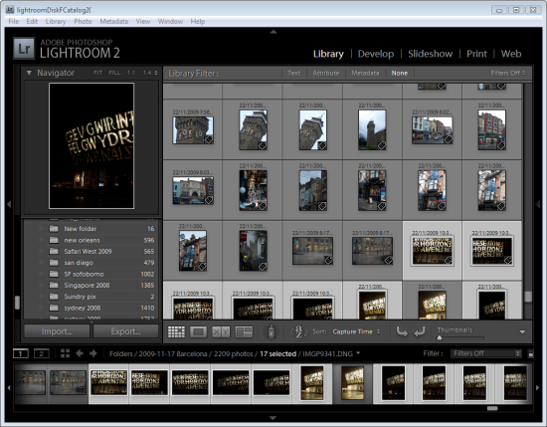Open the Filters Off preset dropdown
Image resolution: width=547 pixels, height=427 pixels.
508,73
